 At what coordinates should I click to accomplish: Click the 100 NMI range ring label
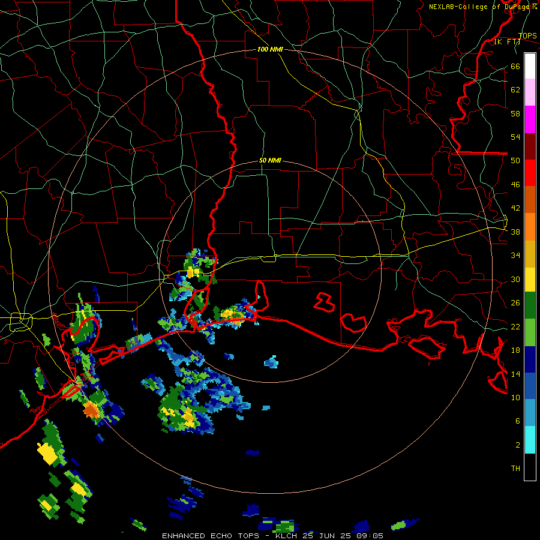[x=270, y=49]
